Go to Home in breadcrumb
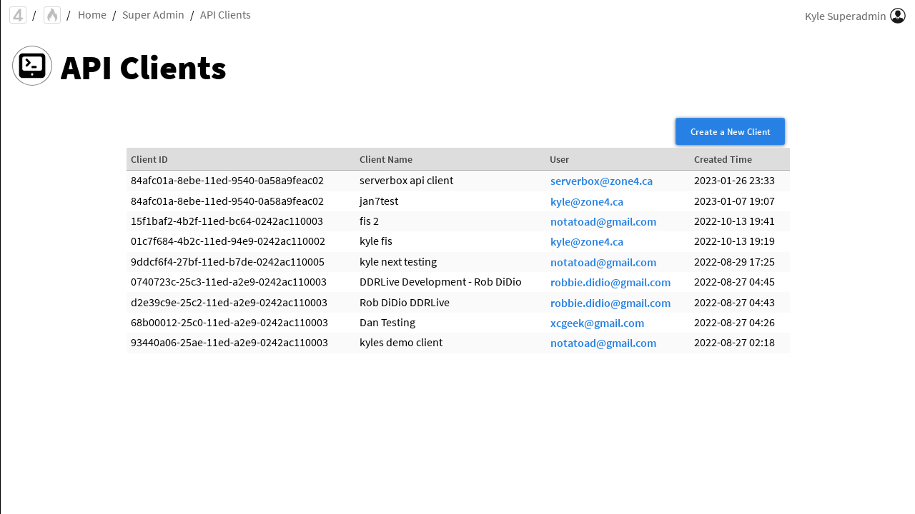This screenshot has width=915, height=514. pos(92,15)
